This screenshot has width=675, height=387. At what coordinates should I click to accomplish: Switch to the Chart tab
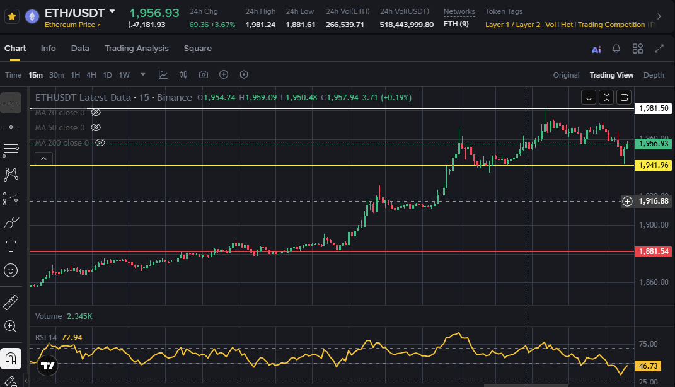pyautogui.click(x=15, y=48)
